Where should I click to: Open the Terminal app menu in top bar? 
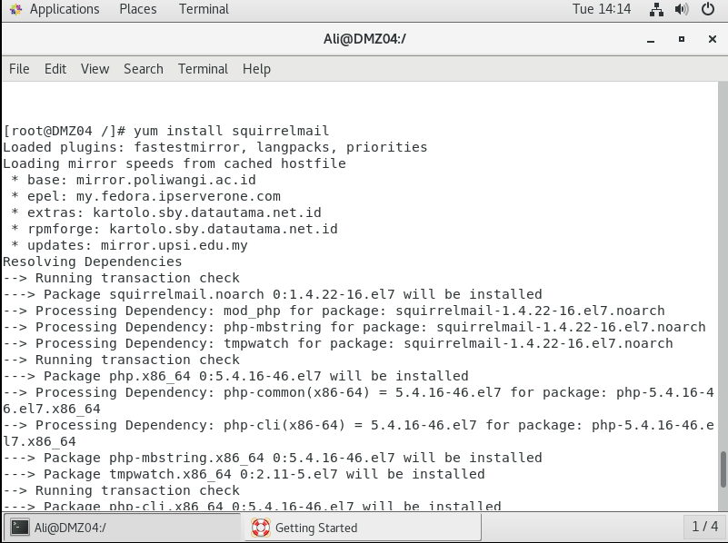click(204, 9)
